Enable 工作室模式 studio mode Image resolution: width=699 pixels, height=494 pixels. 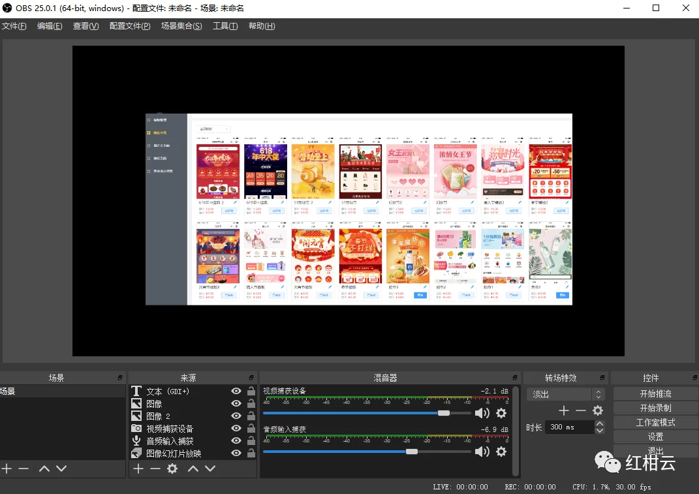[655, 422]
